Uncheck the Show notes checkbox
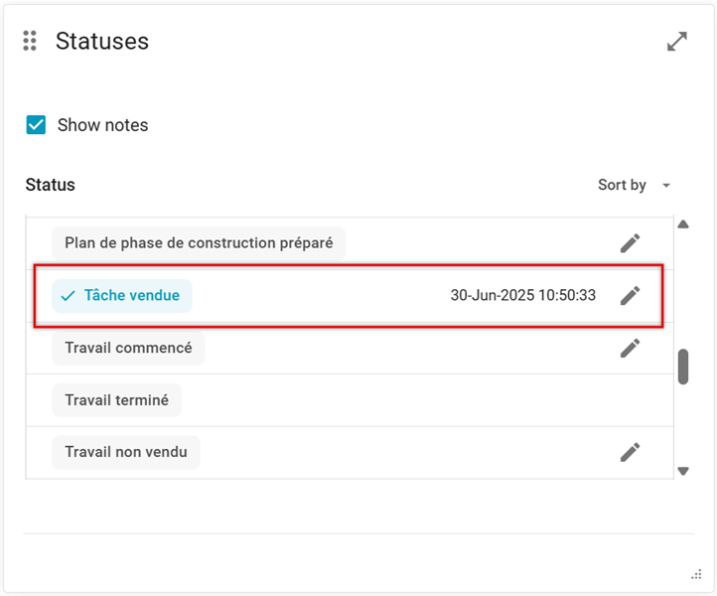717x596 pixels. point(37,125)
